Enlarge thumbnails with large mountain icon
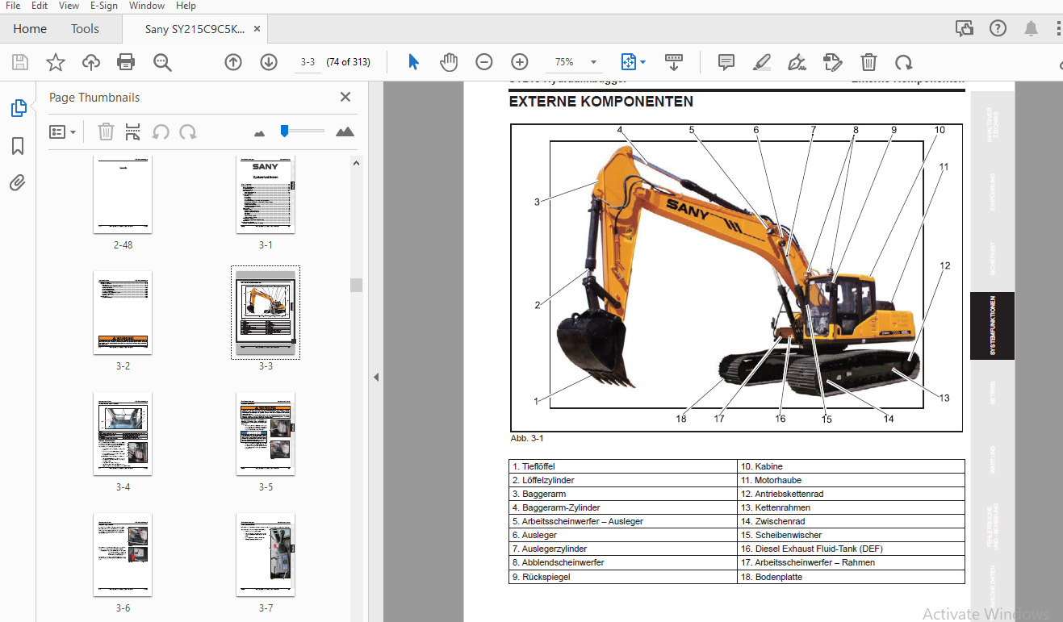 345,131
